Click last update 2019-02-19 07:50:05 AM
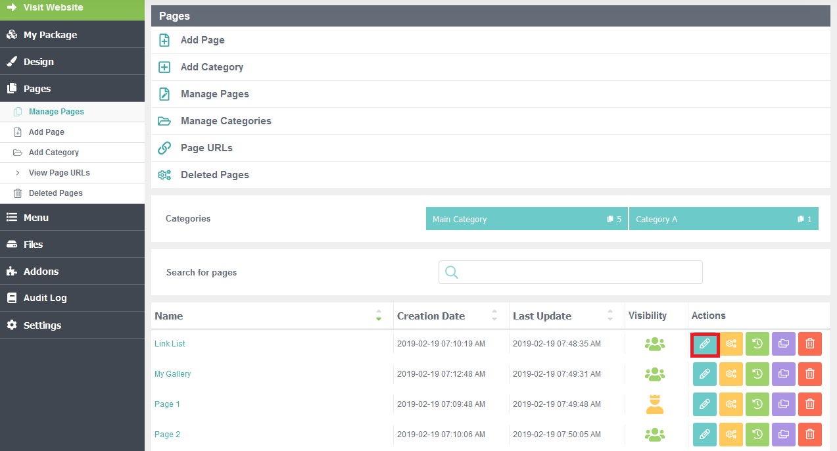Image resolution: width=837 pixels, height=451 pixels. click(x=557, y=435)
